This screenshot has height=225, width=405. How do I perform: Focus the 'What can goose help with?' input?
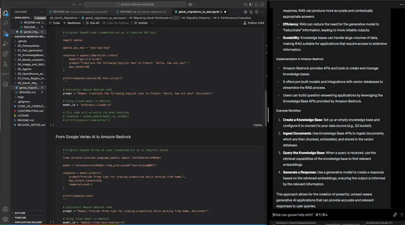point(332,214)
